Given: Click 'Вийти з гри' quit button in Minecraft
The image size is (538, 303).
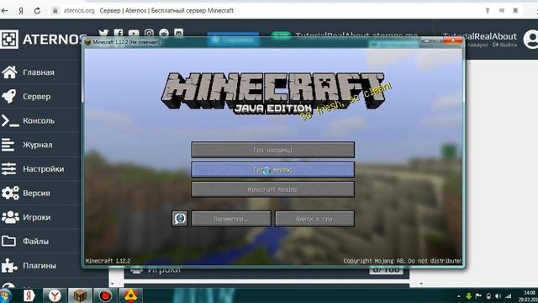Looking at the screenshot, I should [314, 219].
